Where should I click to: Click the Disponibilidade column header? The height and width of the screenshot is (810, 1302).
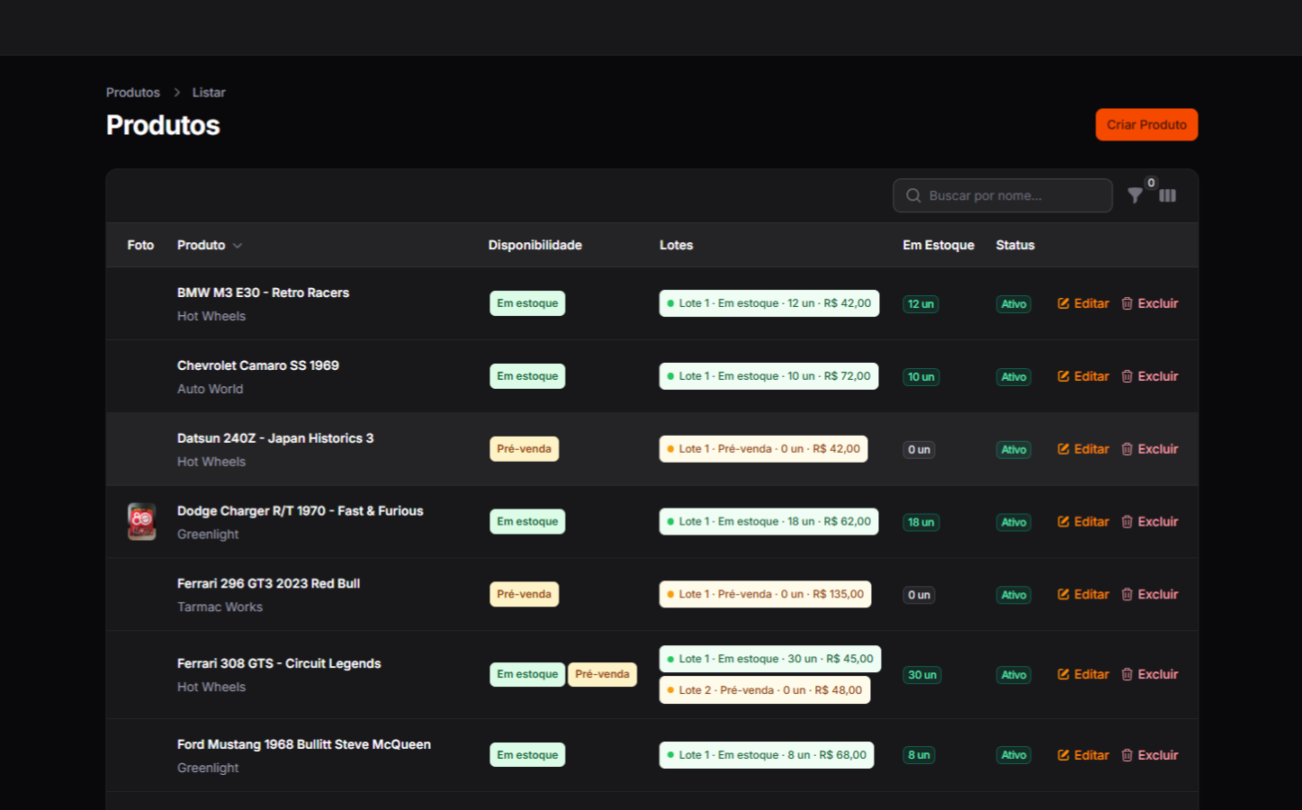[535, 245]
